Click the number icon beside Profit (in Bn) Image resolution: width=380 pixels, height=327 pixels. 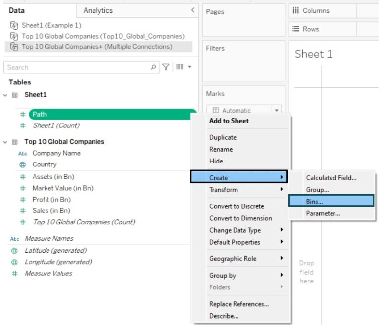[x=23, y=200]
